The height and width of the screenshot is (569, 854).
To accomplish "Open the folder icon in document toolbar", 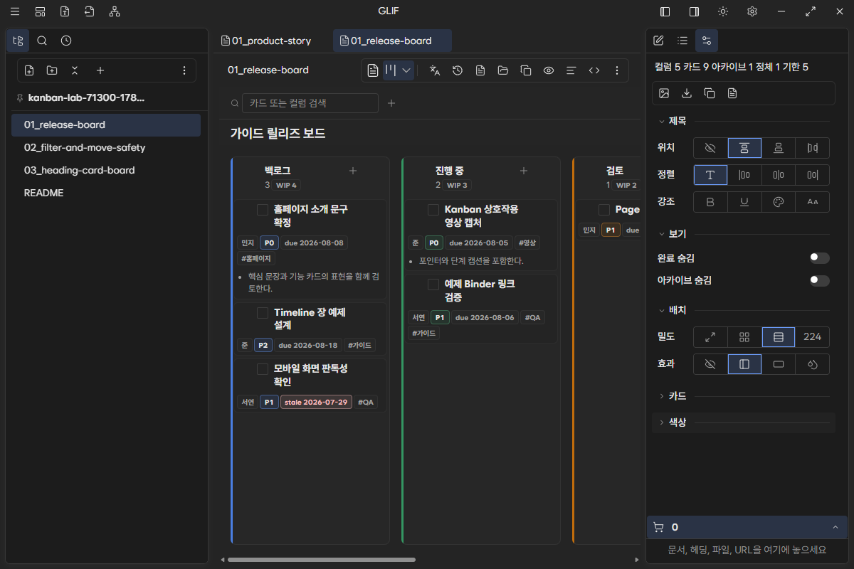I will 503,70.
